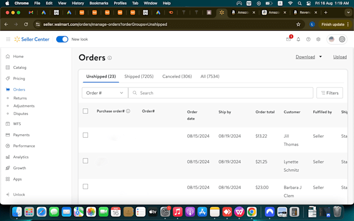This screenshot has height=221, width=354.
Task: View site information icon in address bar
Action: [x=38, y=24]
